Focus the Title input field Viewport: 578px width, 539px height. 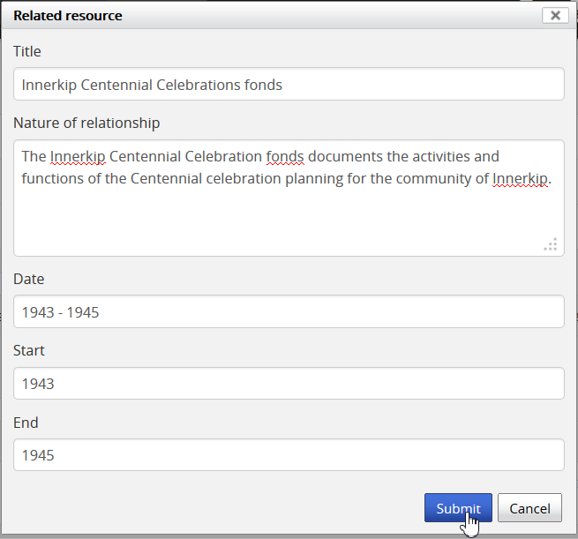point(289,85)
